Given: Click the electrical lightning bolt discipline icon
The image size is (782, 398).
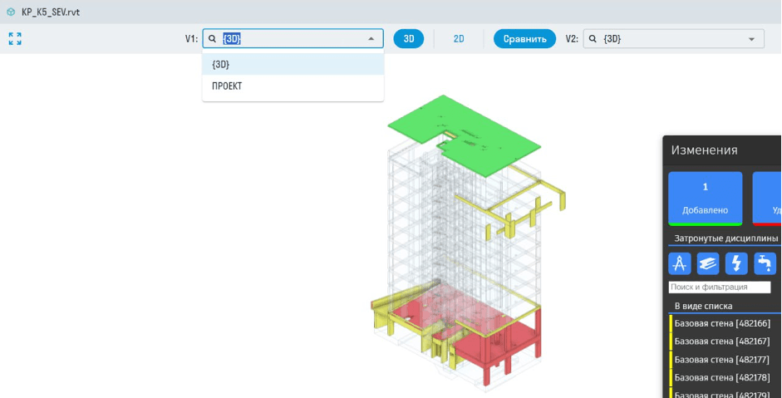Looking at the screenshot, I should [x=736, y=263].
